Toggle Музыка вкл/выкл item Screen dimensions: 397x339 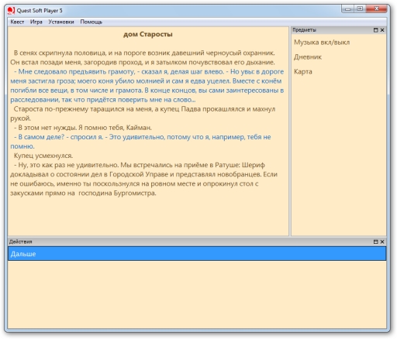point(322,43)
